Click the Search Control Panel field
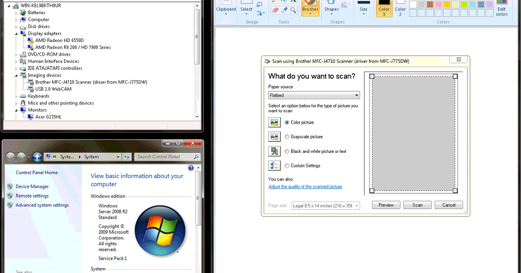Image resolution: width=521 pixels, height=273 pixels. [x=168, y=157]
